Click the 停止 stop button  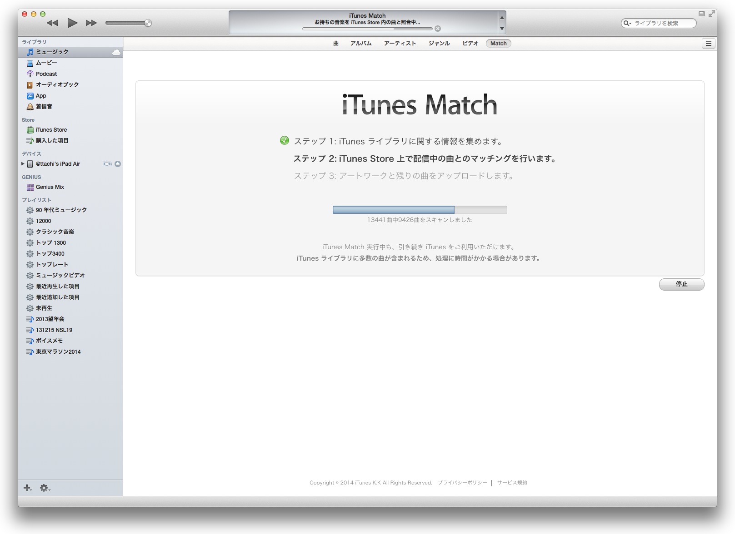pos(681,284)
